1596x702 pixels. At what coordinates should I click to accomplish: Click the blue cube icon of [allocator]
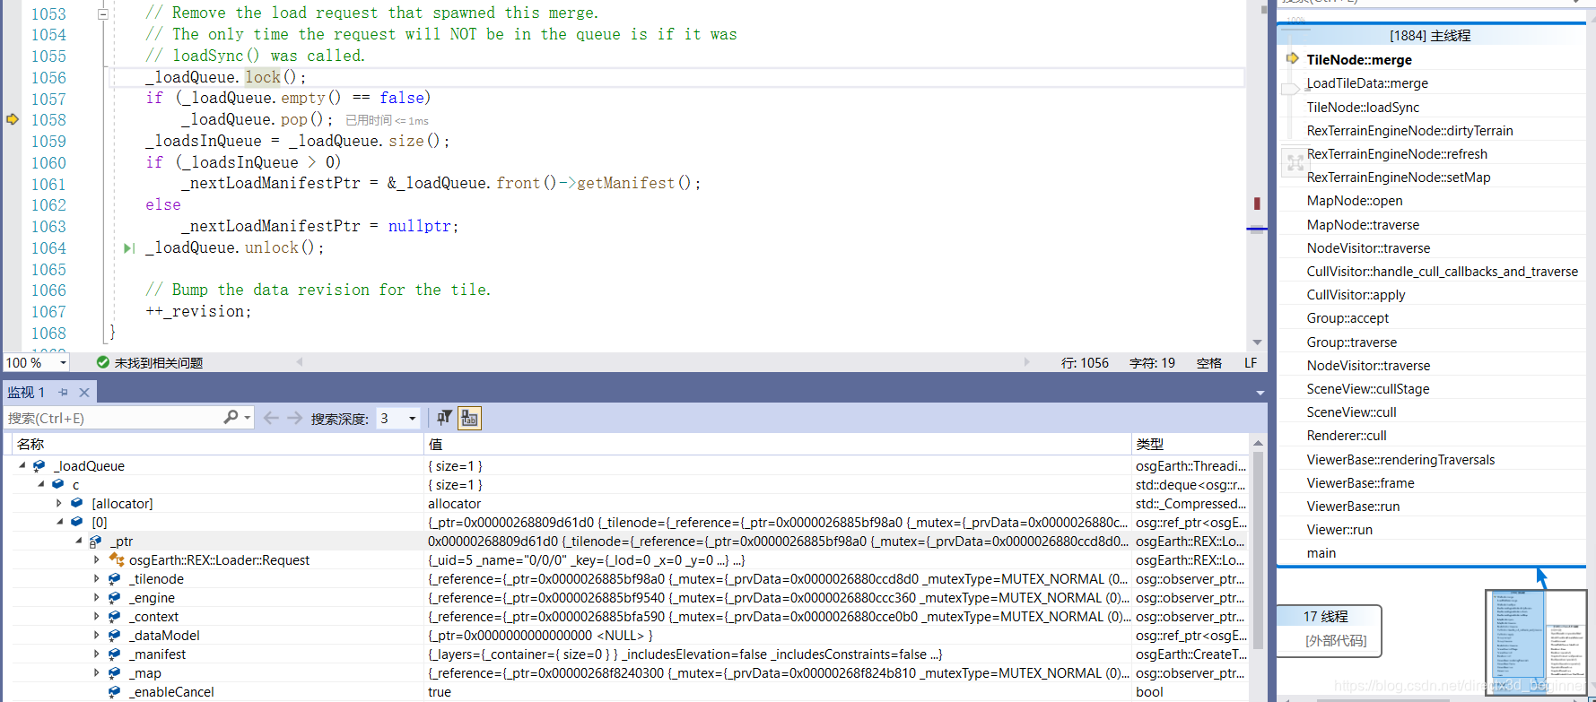coord(77,504)
